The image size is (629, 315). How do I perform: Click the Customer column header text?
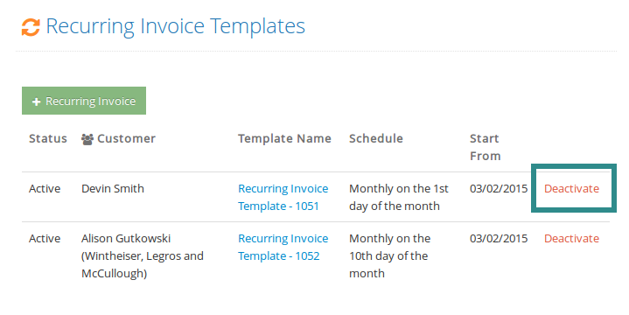pos(126,138)
